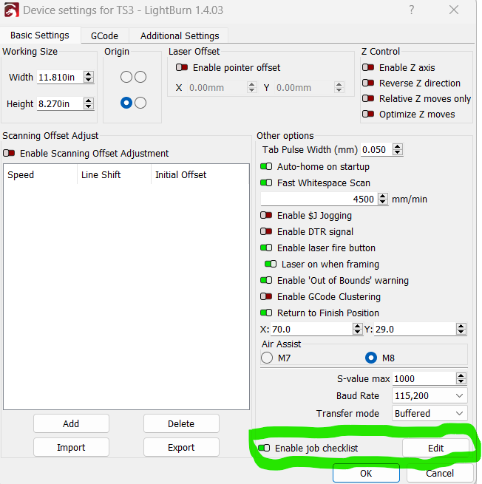Click finish position Y stepper
The height and width of the screenshot is (484, 482).
tap(461, 329)
